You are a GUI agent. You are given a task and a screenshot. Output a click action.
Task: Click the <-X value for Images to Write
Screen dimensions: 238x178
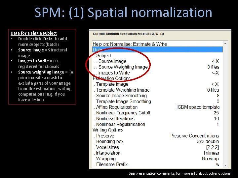(x=215, y=73)
